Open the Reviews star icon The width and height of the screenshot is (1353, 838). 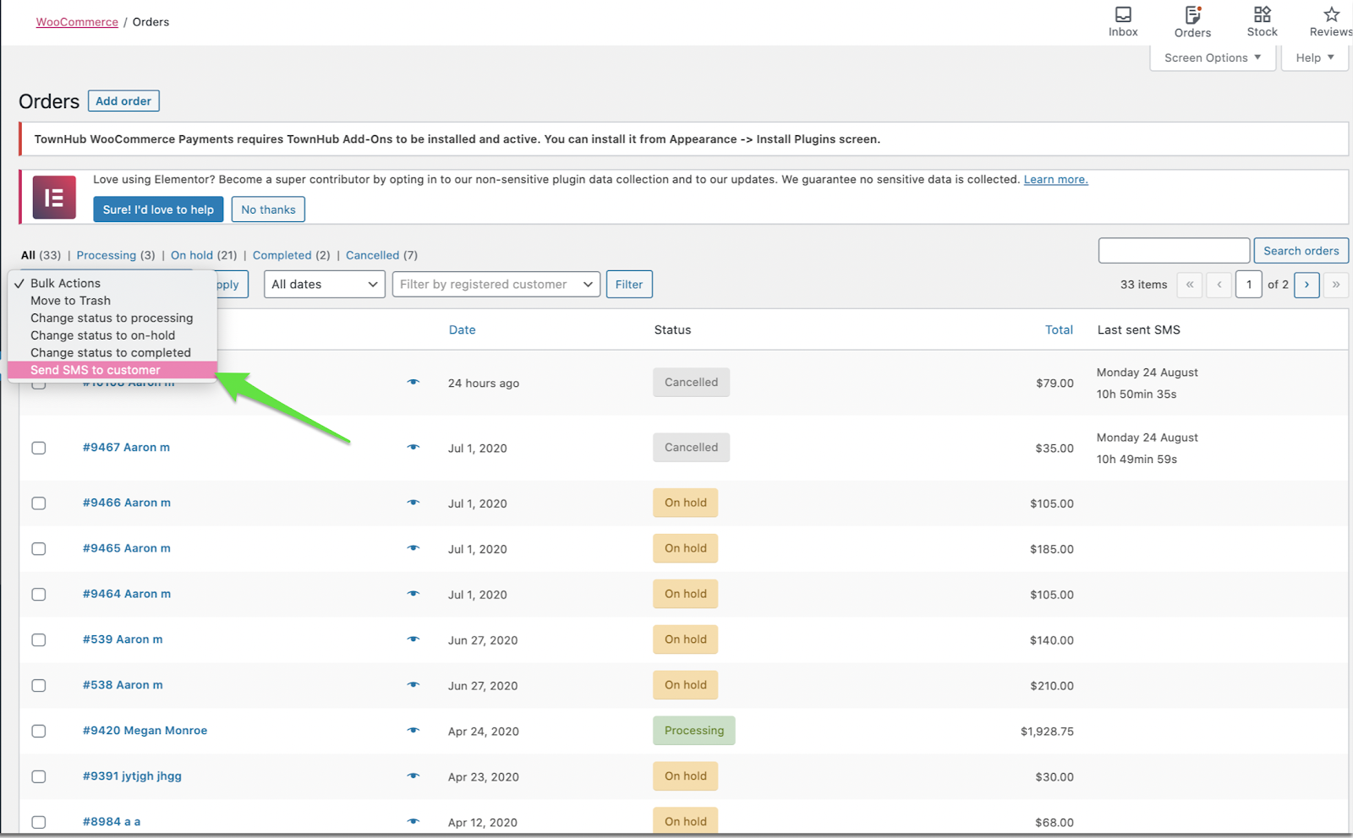tap(1331, 14)
